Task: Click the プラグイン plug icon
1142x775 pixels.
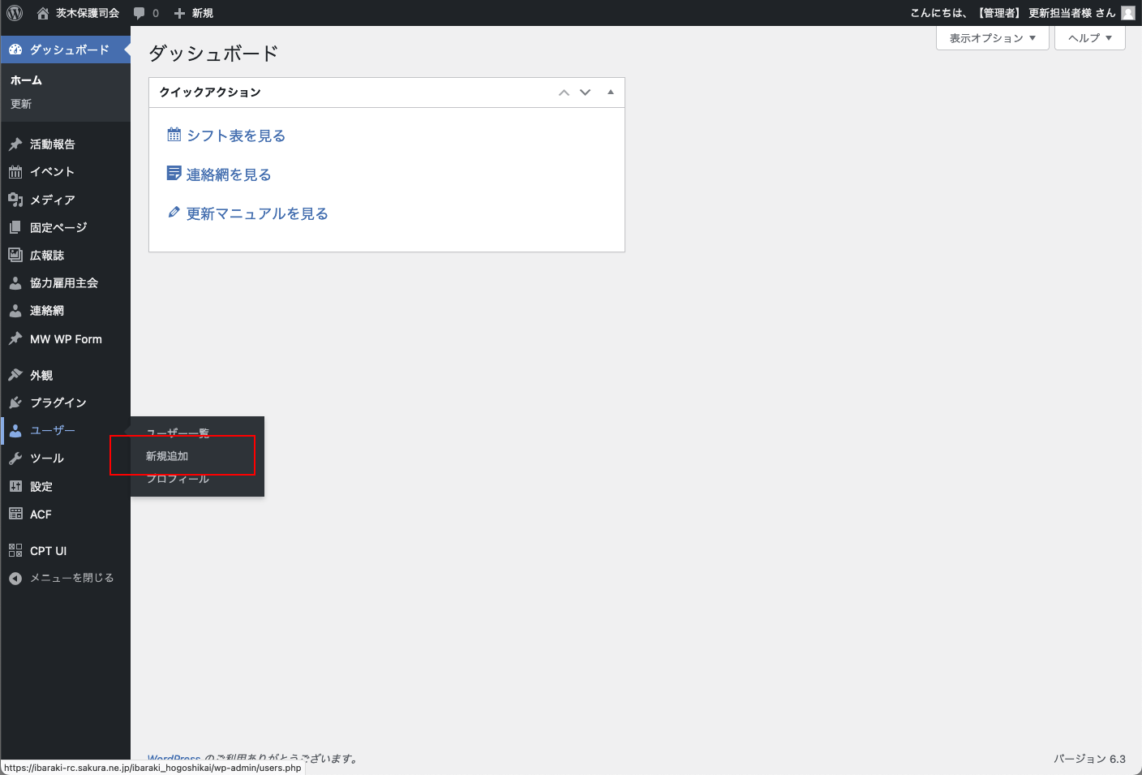Action: tap(15, 403)
